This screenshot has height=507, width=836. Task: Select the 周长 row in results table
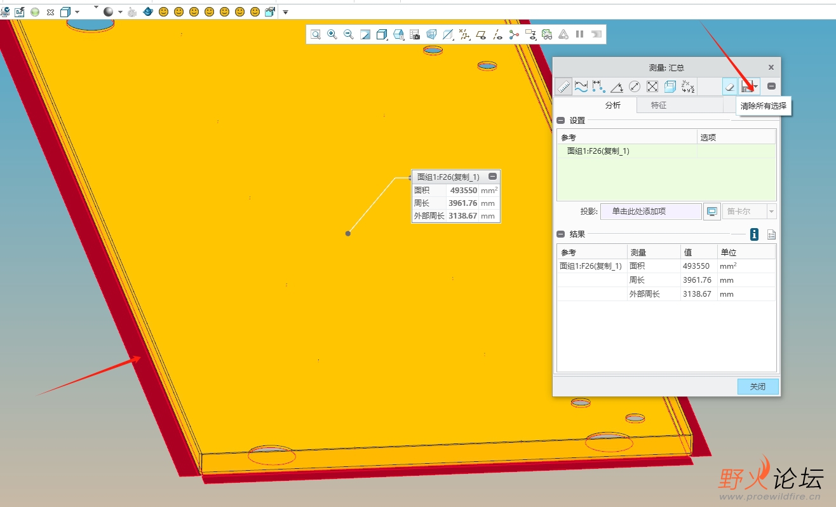point(666,280)
